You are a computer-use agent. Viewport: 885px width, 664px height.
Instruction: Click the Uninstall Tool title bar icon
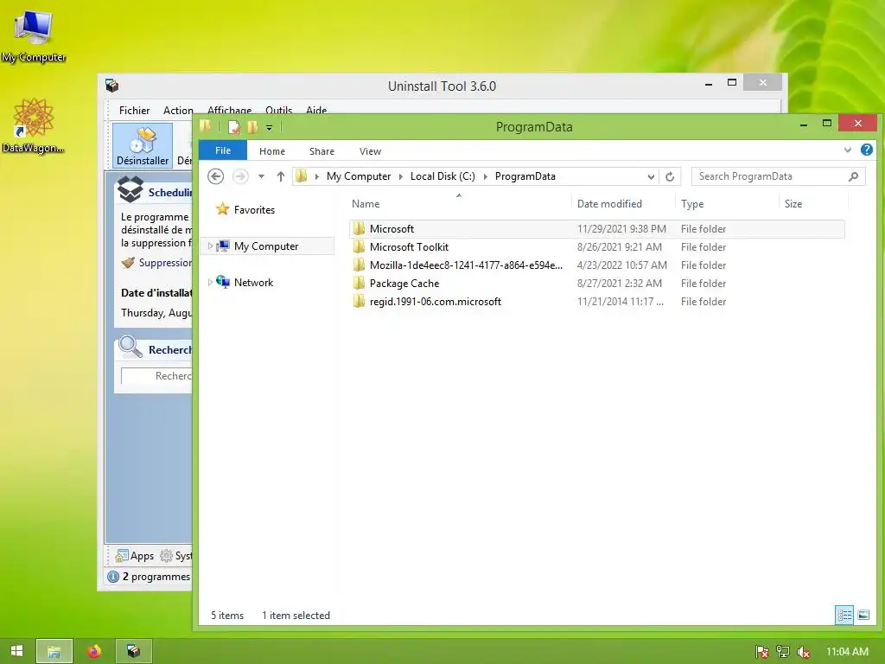pyautogui.click(x=111, y=86)
